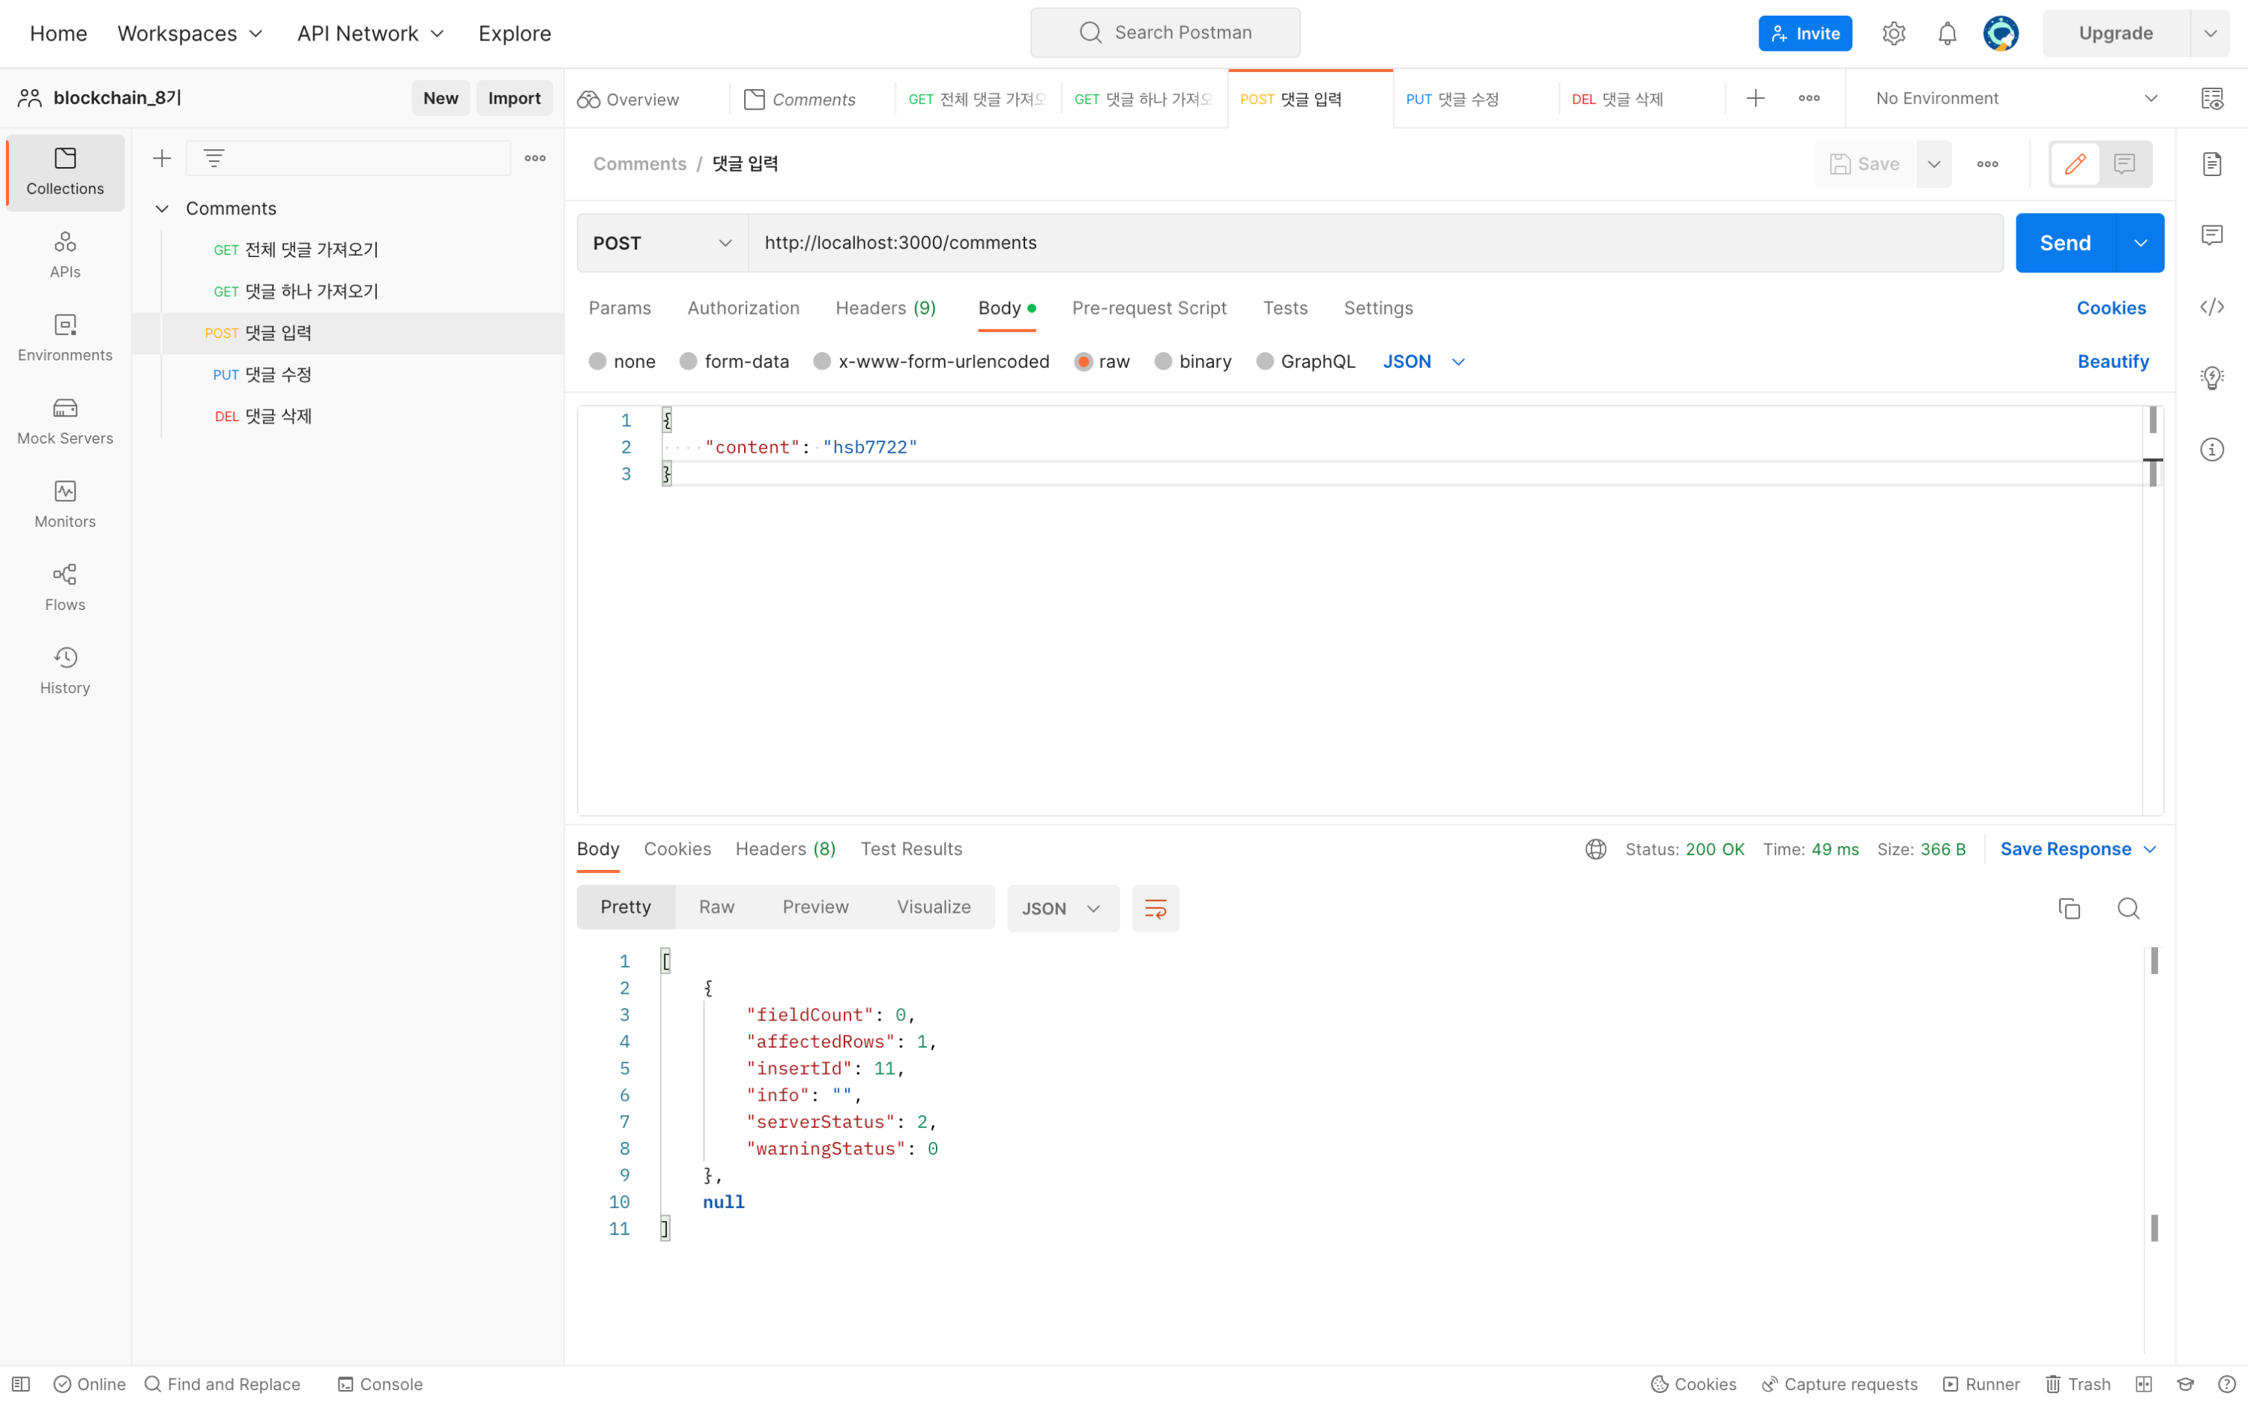Open collections sidebar more options ellipsis
The height and width of the screenshot is (1402, 2248).
535,159
